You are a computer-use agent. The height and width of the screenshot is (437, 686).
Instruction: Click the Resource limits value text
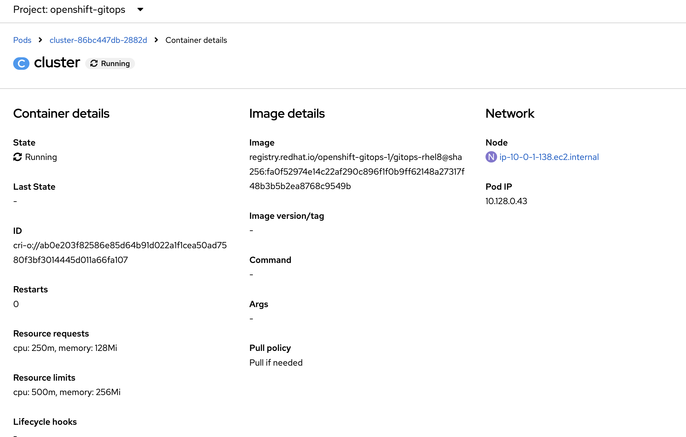[x=67, y=392]
